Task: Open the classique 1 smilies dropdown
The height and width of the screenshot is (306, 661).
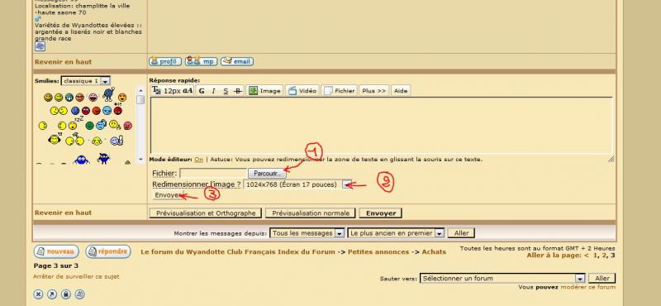Action: tap(86, 80)
